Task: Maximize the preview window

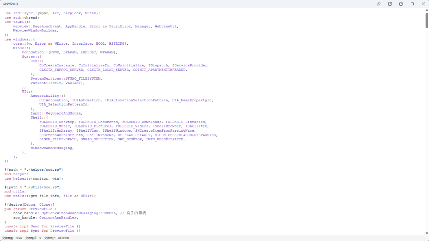Action: [x=412, y=4]
